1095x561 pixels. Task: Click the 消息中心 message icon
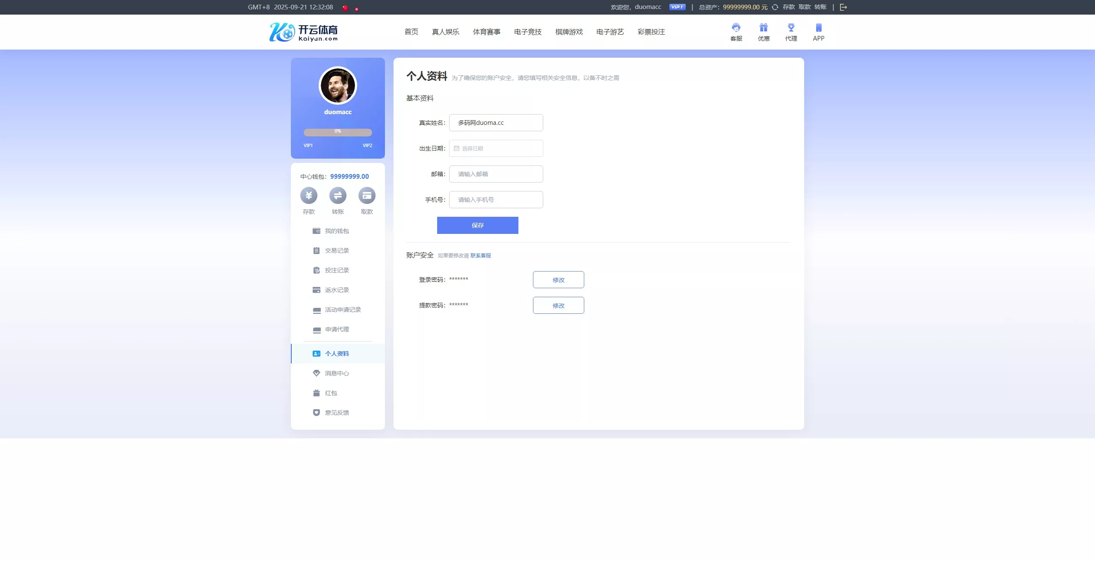click(x=316, y=372)
